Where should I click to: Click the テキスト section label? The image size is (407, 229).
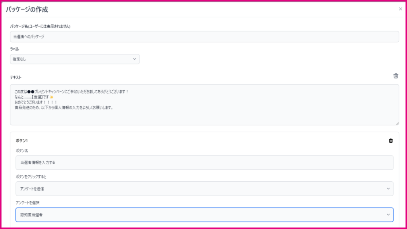tap(16, 78)
